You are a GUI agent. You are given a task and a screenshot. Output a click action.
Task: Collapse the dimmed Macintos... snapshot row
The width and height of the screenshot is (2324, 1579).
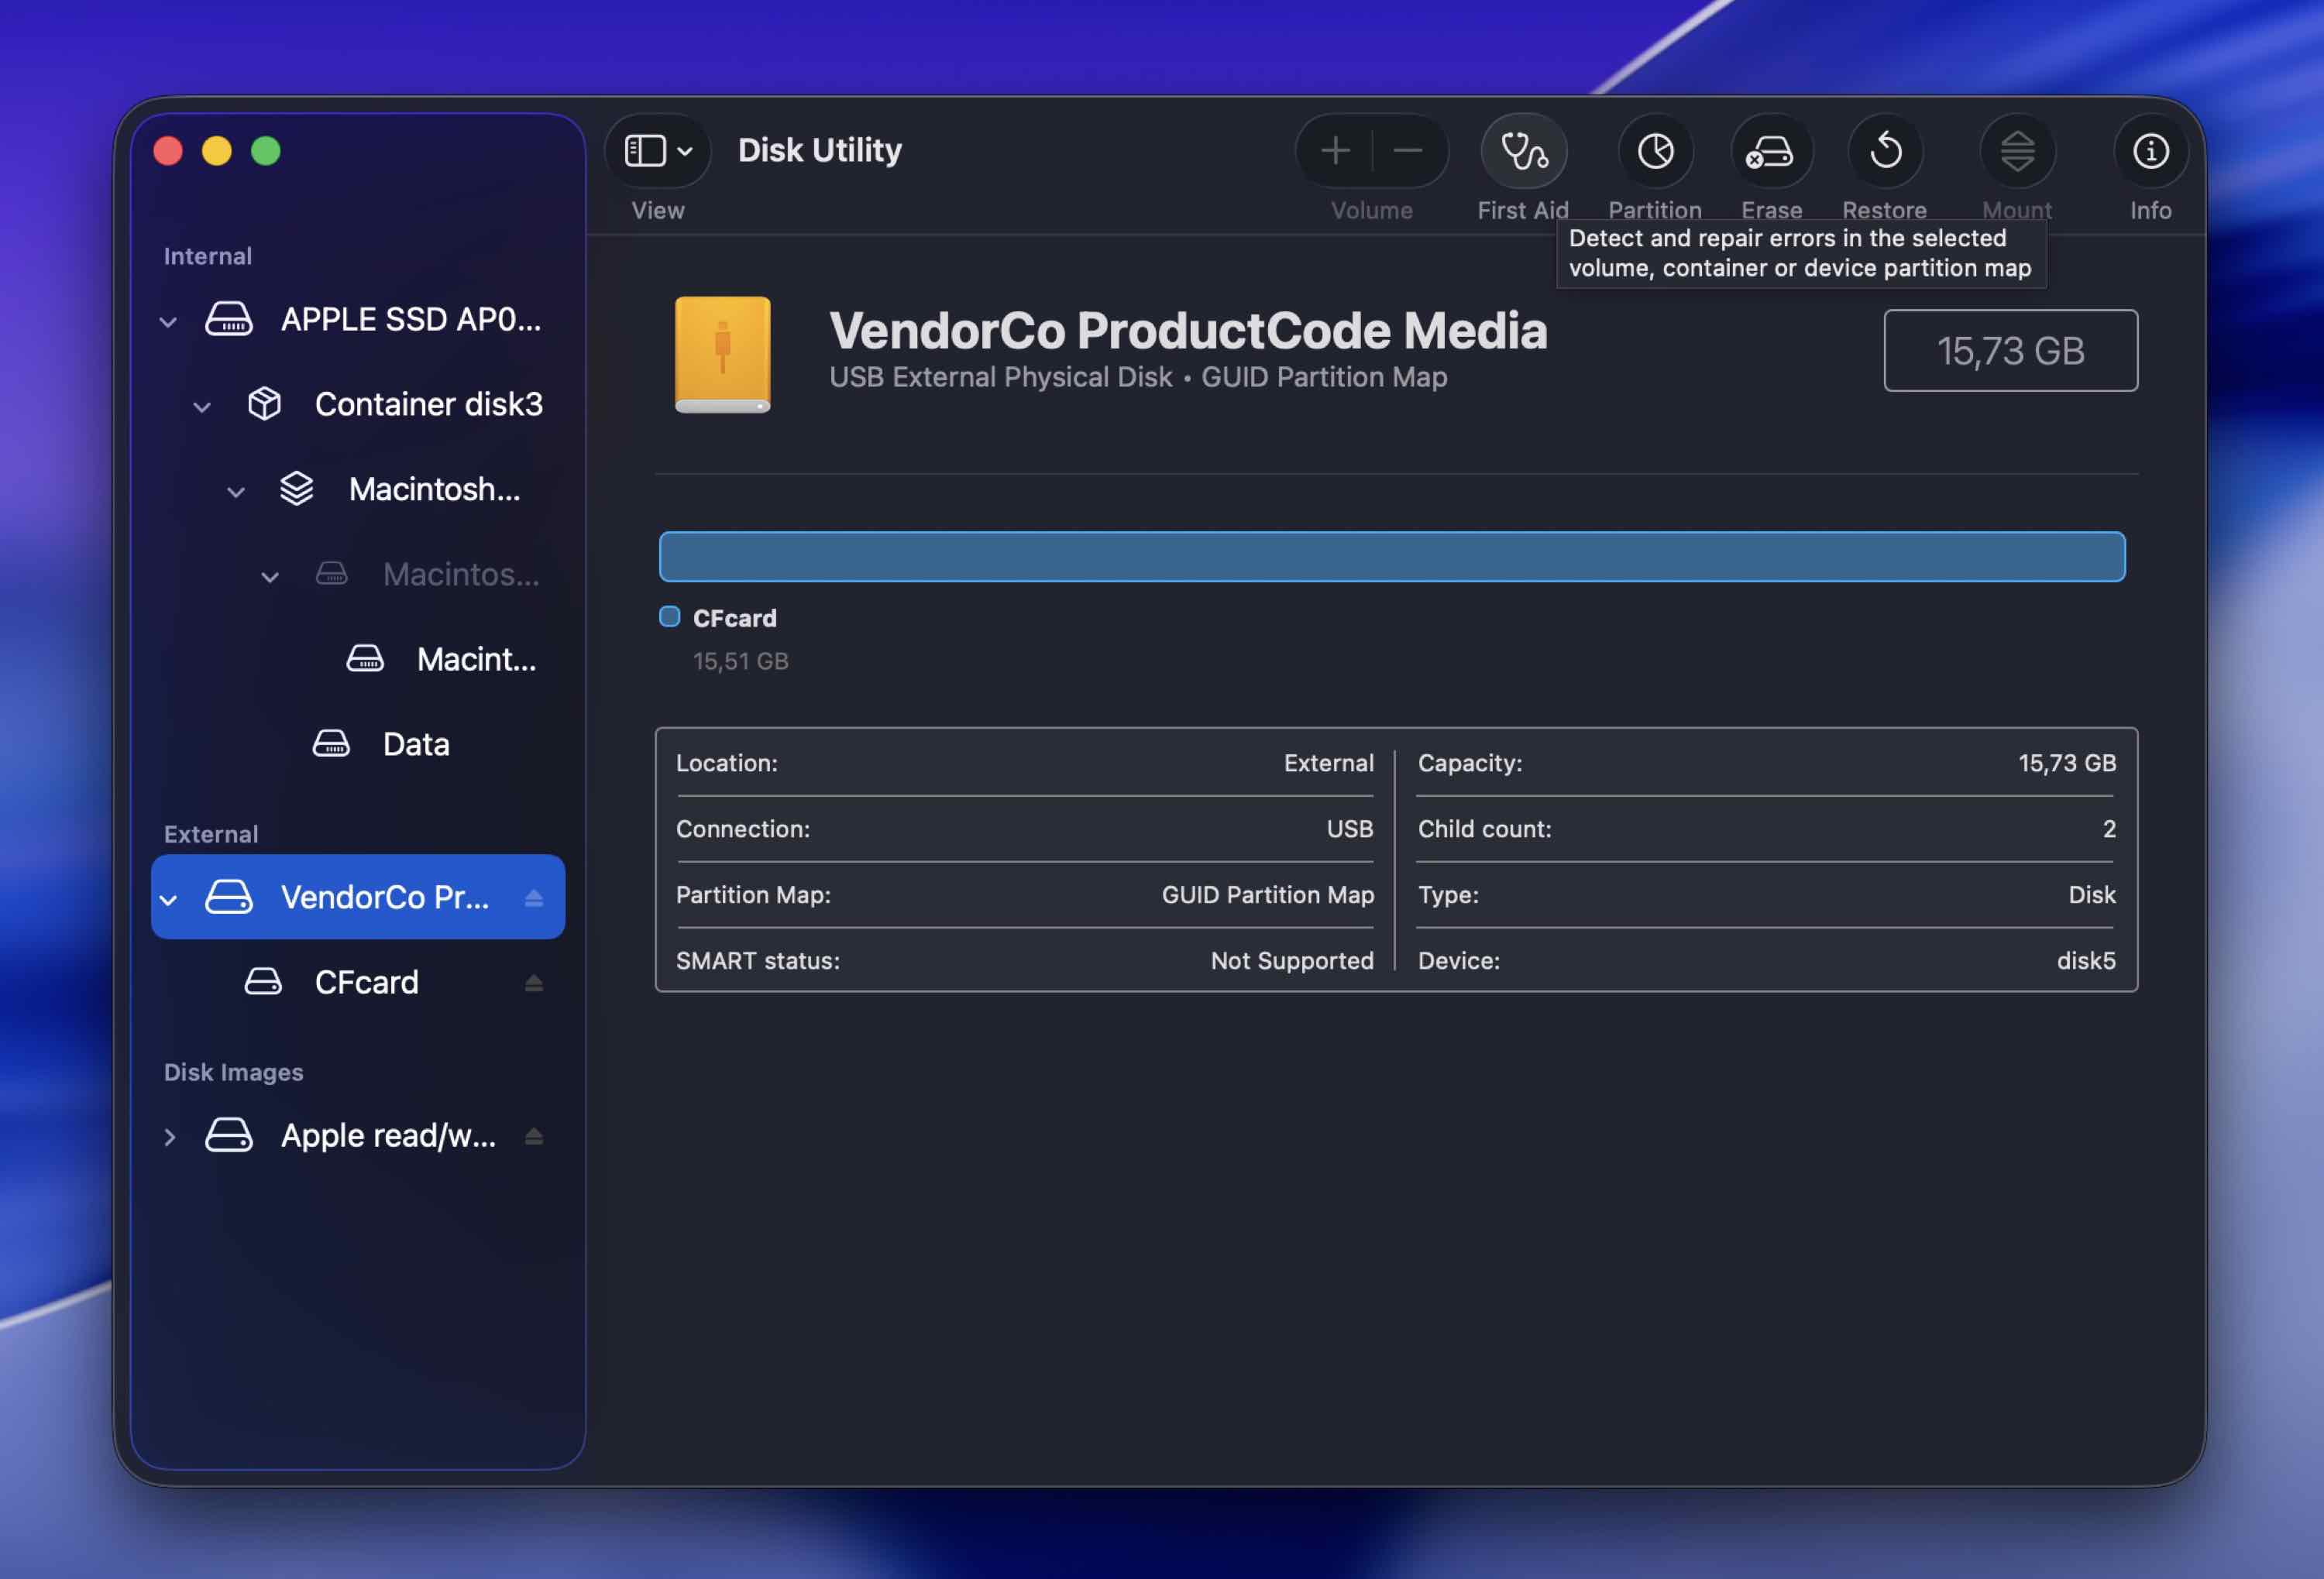[270, 577]
